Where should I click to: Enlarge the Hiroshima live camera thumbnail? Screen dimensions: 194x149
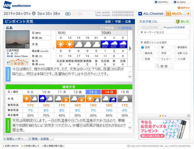pyautogui.click(x=17, y=39)
